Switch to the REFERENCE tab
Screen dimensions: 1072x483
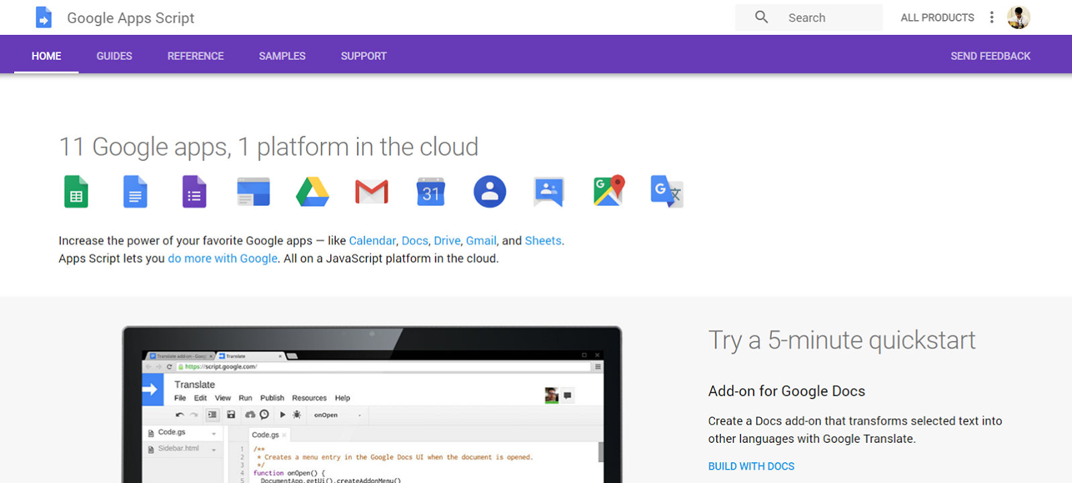click(195, 56)
